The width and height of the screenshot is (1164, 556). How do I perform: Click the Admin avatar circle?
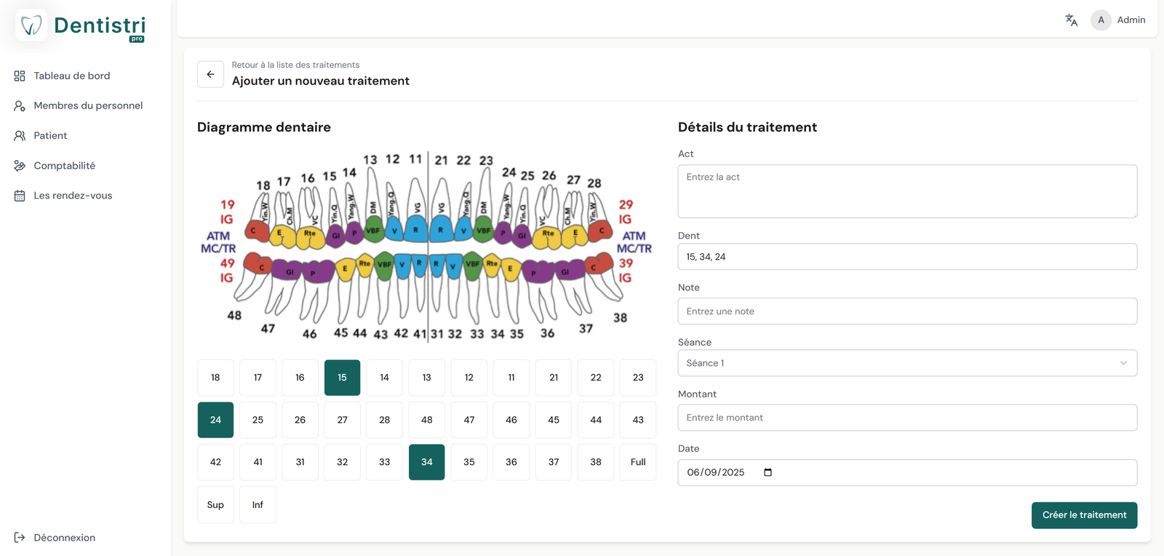pyautogui.click(x=1101, y=20)
